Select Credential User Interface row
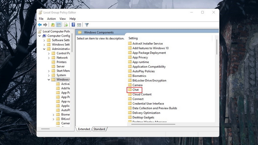Image resolution: width=258 pixels, height=145 pixels. [148, 104]
